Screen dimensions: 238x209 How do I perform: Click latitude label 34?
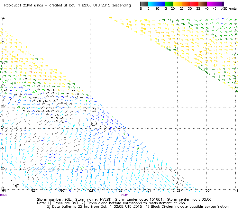pos(3,18)
